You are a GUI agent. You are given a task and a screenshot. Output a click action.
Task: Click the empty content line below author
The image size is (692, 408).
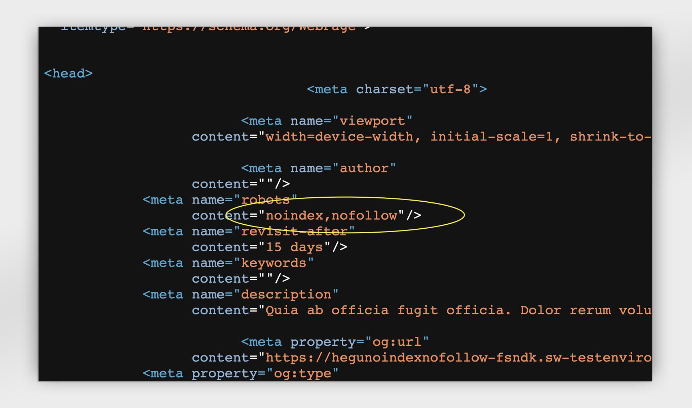coord(241,184)
